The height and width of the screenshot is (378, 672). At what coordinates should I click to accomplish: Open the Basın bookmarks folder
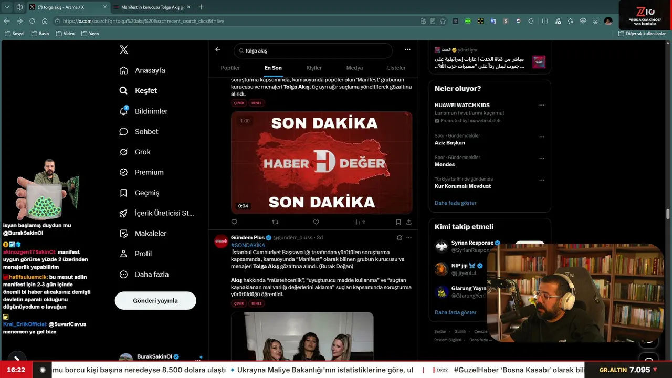40,34
